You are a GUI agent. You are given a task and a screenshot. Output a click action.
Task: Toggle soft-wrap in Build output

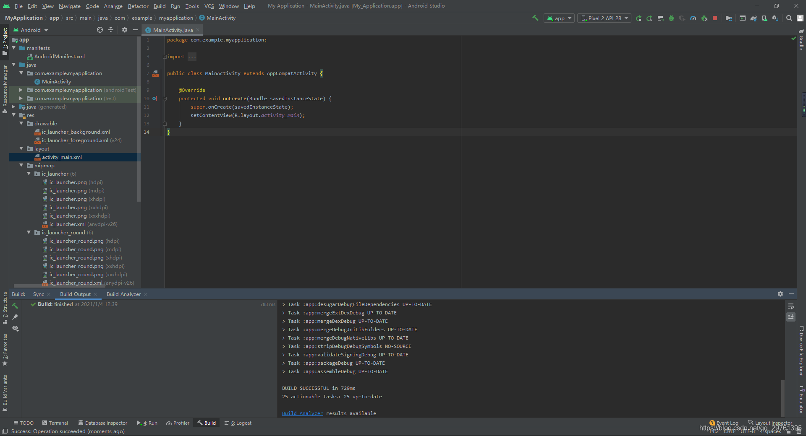click(x=791, y=306)
